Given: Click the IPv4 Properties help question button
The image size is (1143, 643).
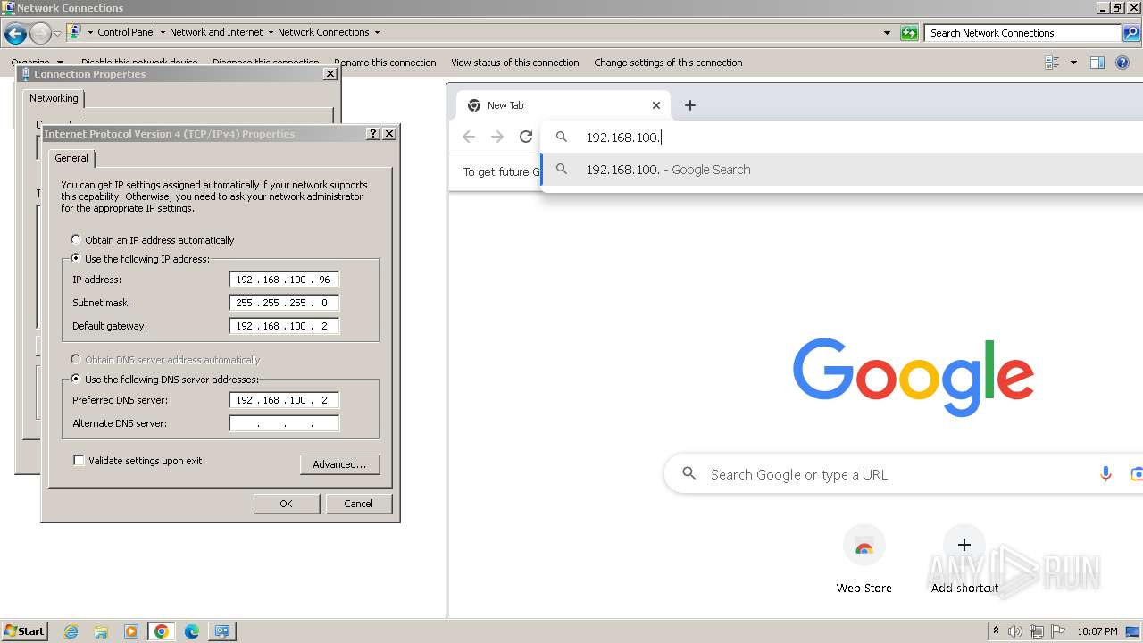Looking at the screenshot, I should (373, 134).
